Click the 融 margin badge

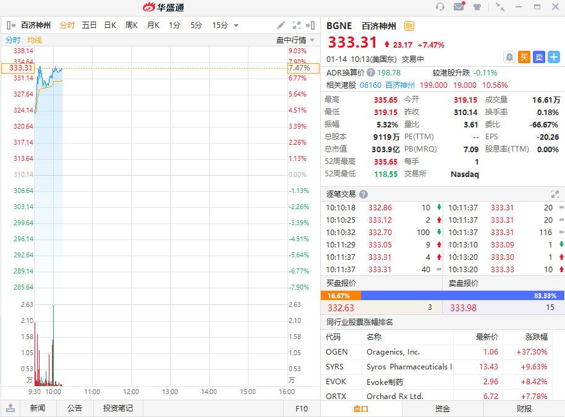point(409,26)
